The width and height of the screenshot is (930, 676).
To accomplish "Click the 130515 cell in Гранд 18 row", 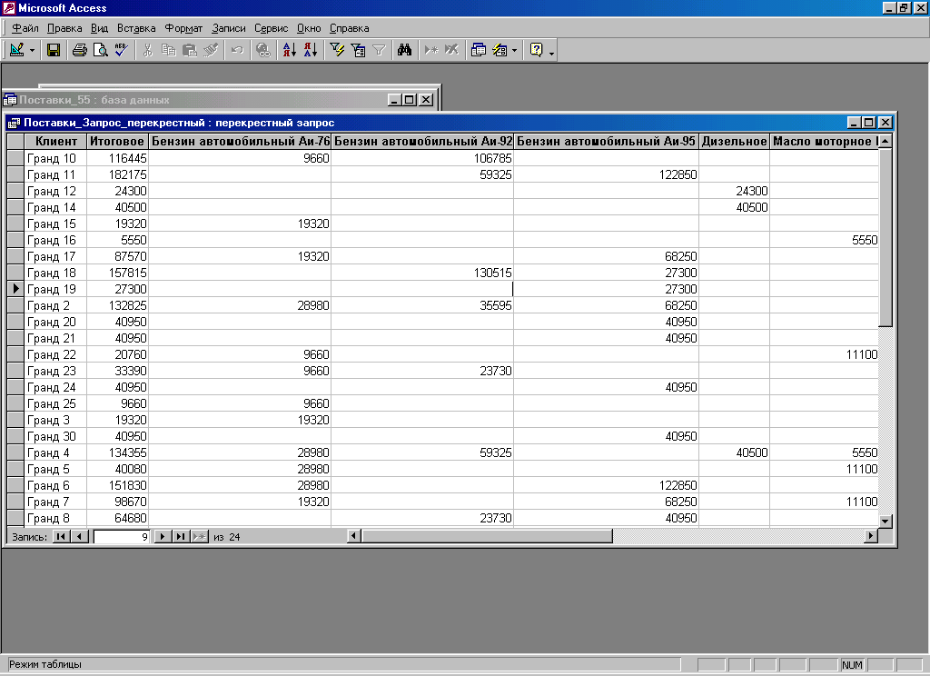I will [422, 273].
